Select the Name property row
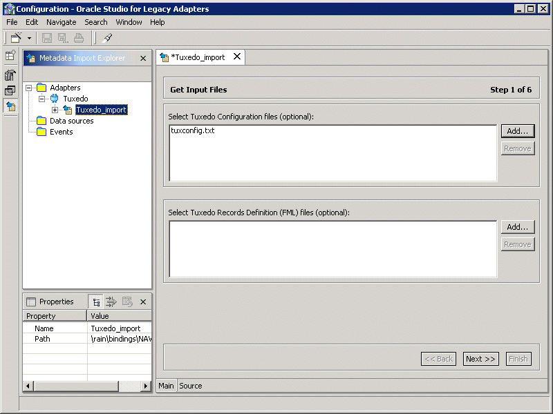 click(88, 328)
